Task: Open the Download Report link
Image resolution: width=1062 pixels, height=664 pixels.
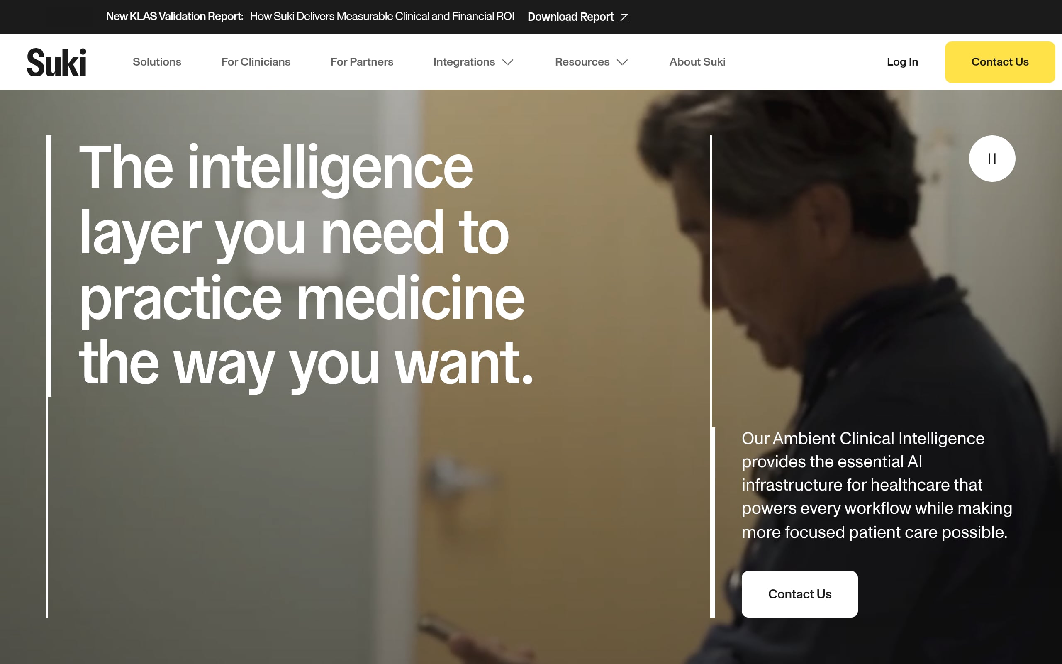Action: pyautogui.click(x=570, y=17)
